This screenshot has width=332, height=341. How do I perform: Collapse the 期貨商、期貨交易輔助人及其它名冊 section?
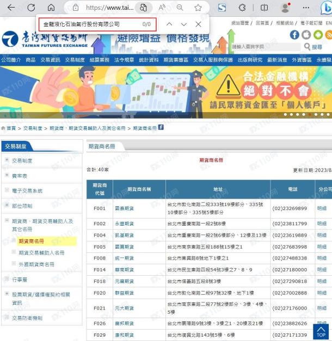(x=7, y=220)
